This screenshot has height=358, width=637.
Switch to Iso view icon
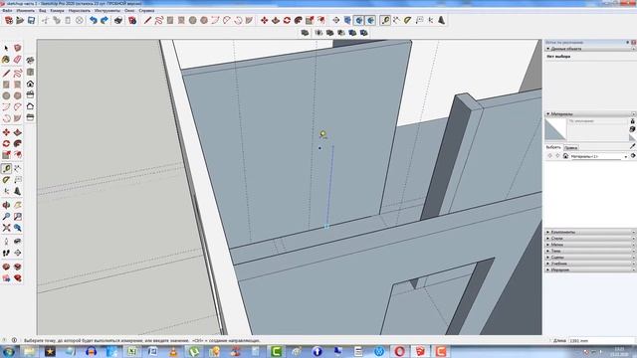[x=30, y=60]
